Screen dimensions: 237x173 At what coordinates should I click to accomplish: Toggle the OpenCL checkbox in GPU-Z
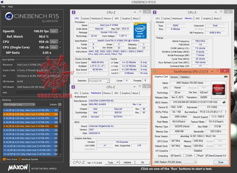pos(172,156)
